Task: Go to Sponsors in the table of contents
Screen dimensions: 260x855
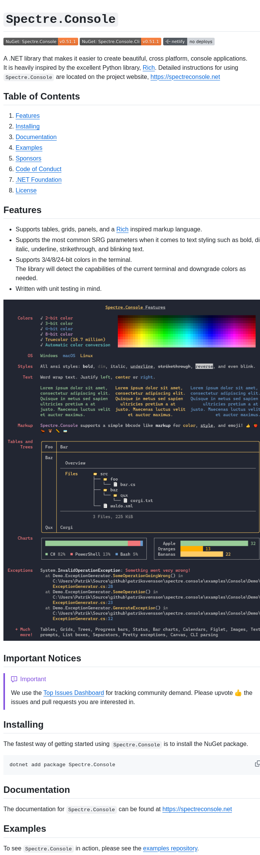Action: 28,158
